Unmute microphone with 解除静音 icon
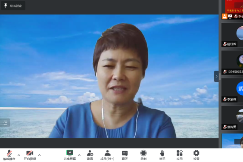This screenshot has height=162, width=243. coord(9,155)
